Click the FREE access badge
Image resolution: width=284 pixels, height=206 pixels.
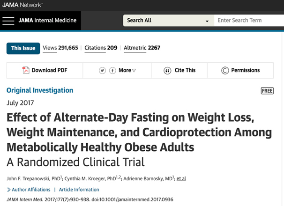pyautogui.click(x=267, y=91)
